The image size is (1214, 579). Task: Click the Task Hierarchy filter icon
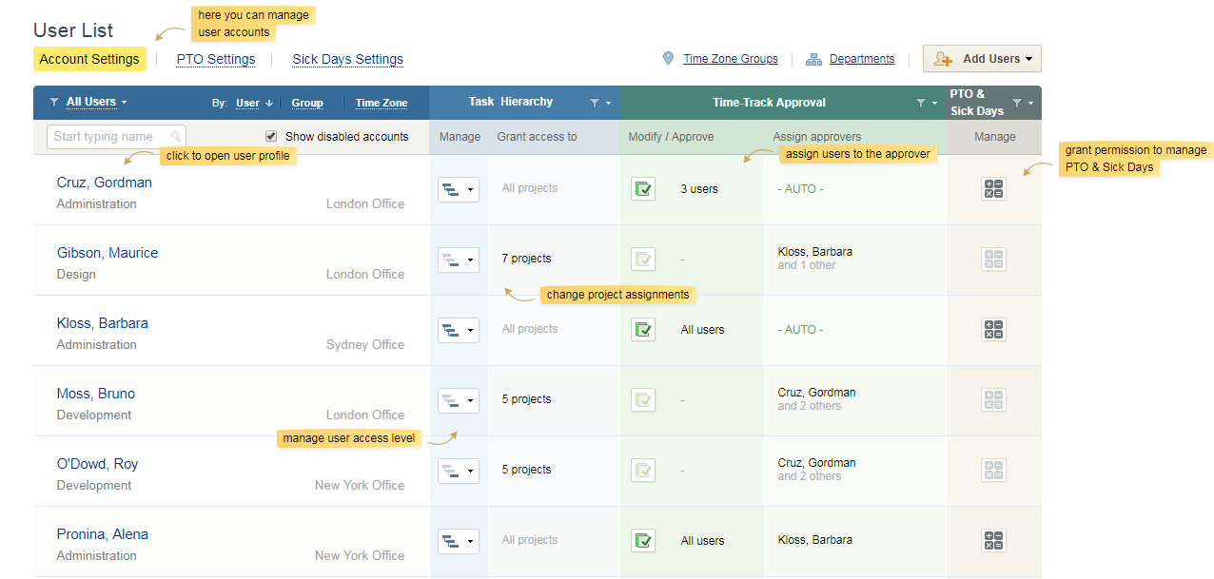click(x=595, y=103)
